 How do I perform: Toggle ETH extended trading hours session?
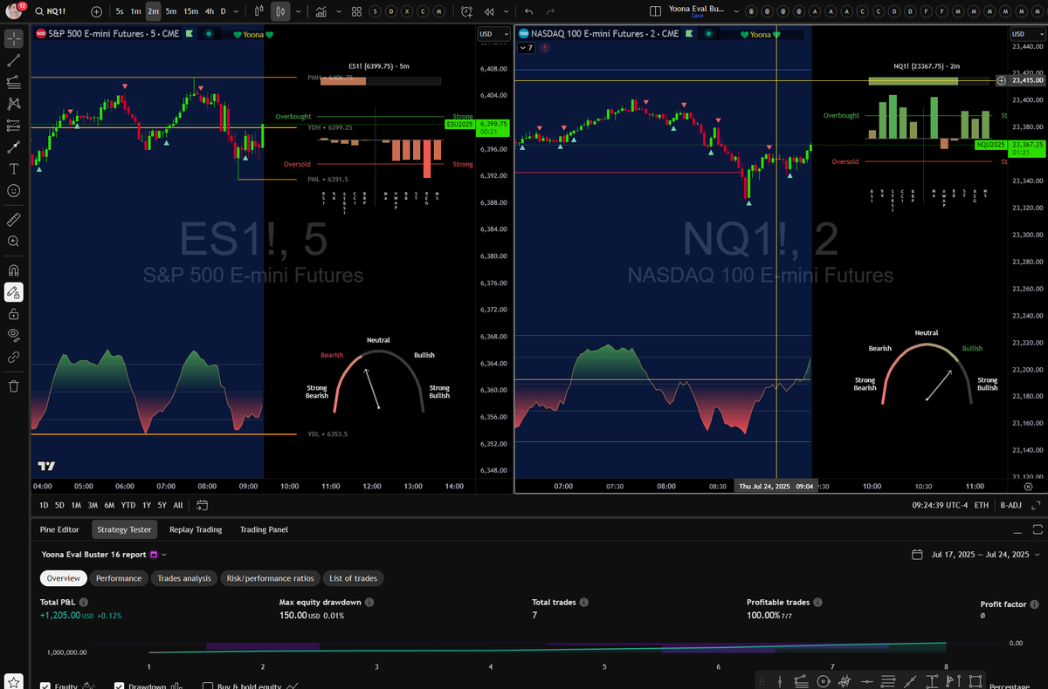982,505
